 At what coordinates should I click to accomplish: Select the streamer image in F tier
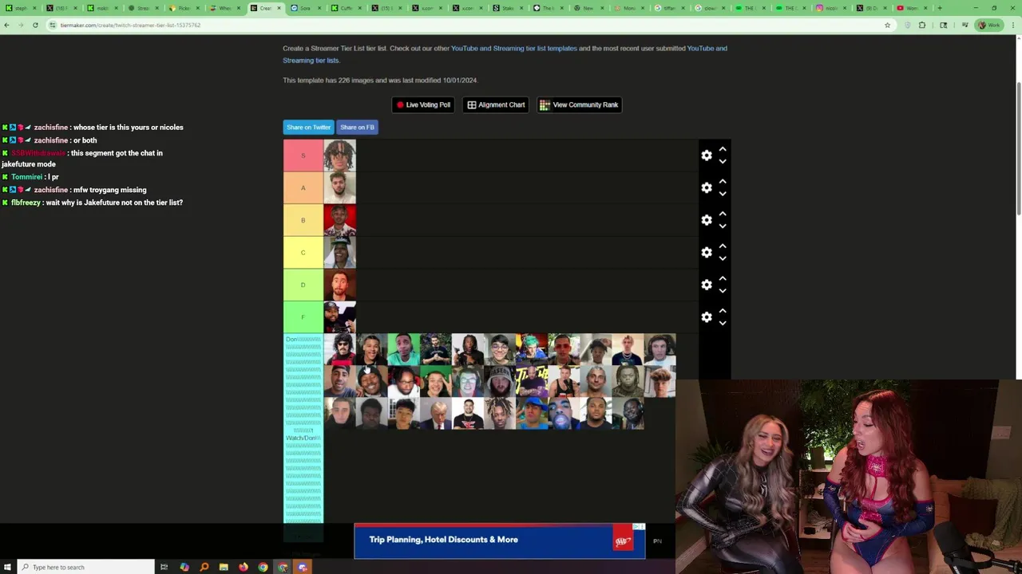339,316
